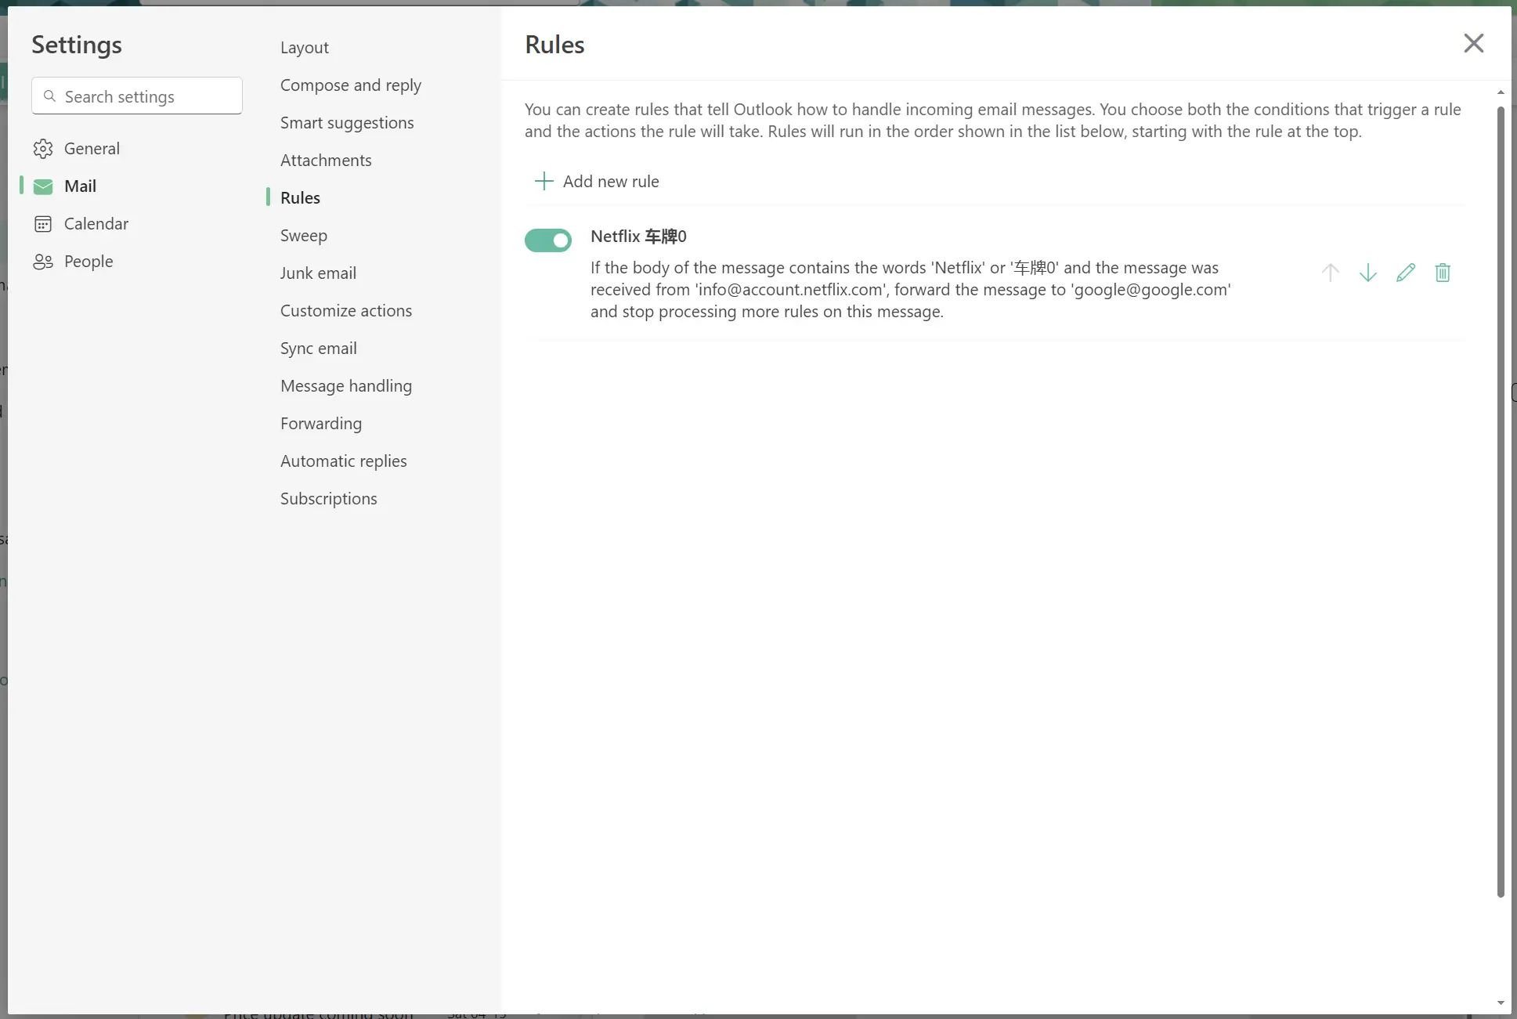This screenshot has height=1019, width=1517.
Task: Click the General gear icon
Action: pos(43,149)
